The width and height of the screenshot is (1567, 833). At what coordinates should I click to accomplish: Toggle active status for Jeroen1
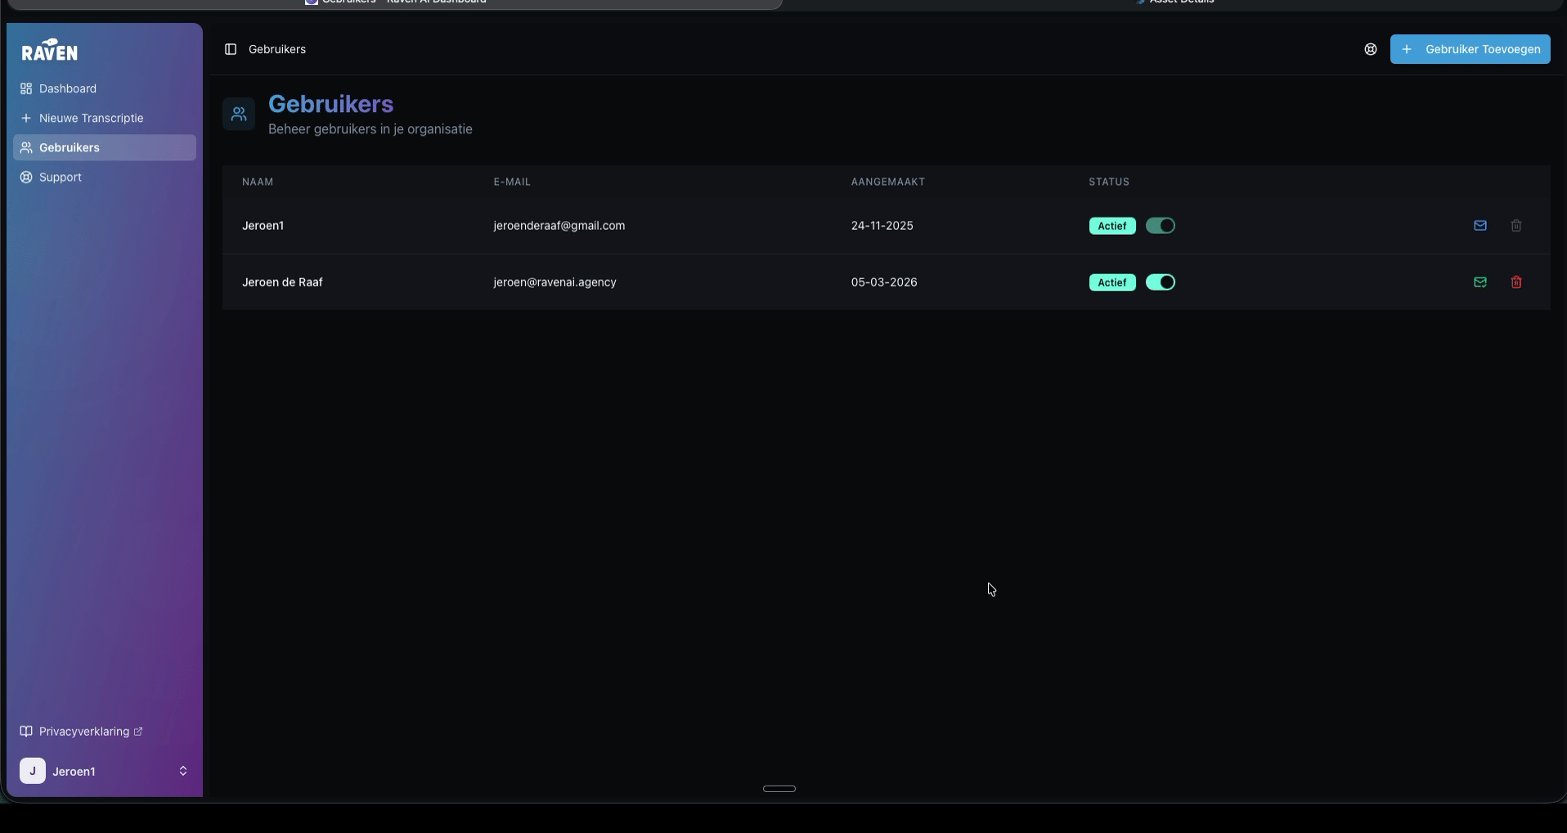pyautogui.click(x=1160, y=226)
